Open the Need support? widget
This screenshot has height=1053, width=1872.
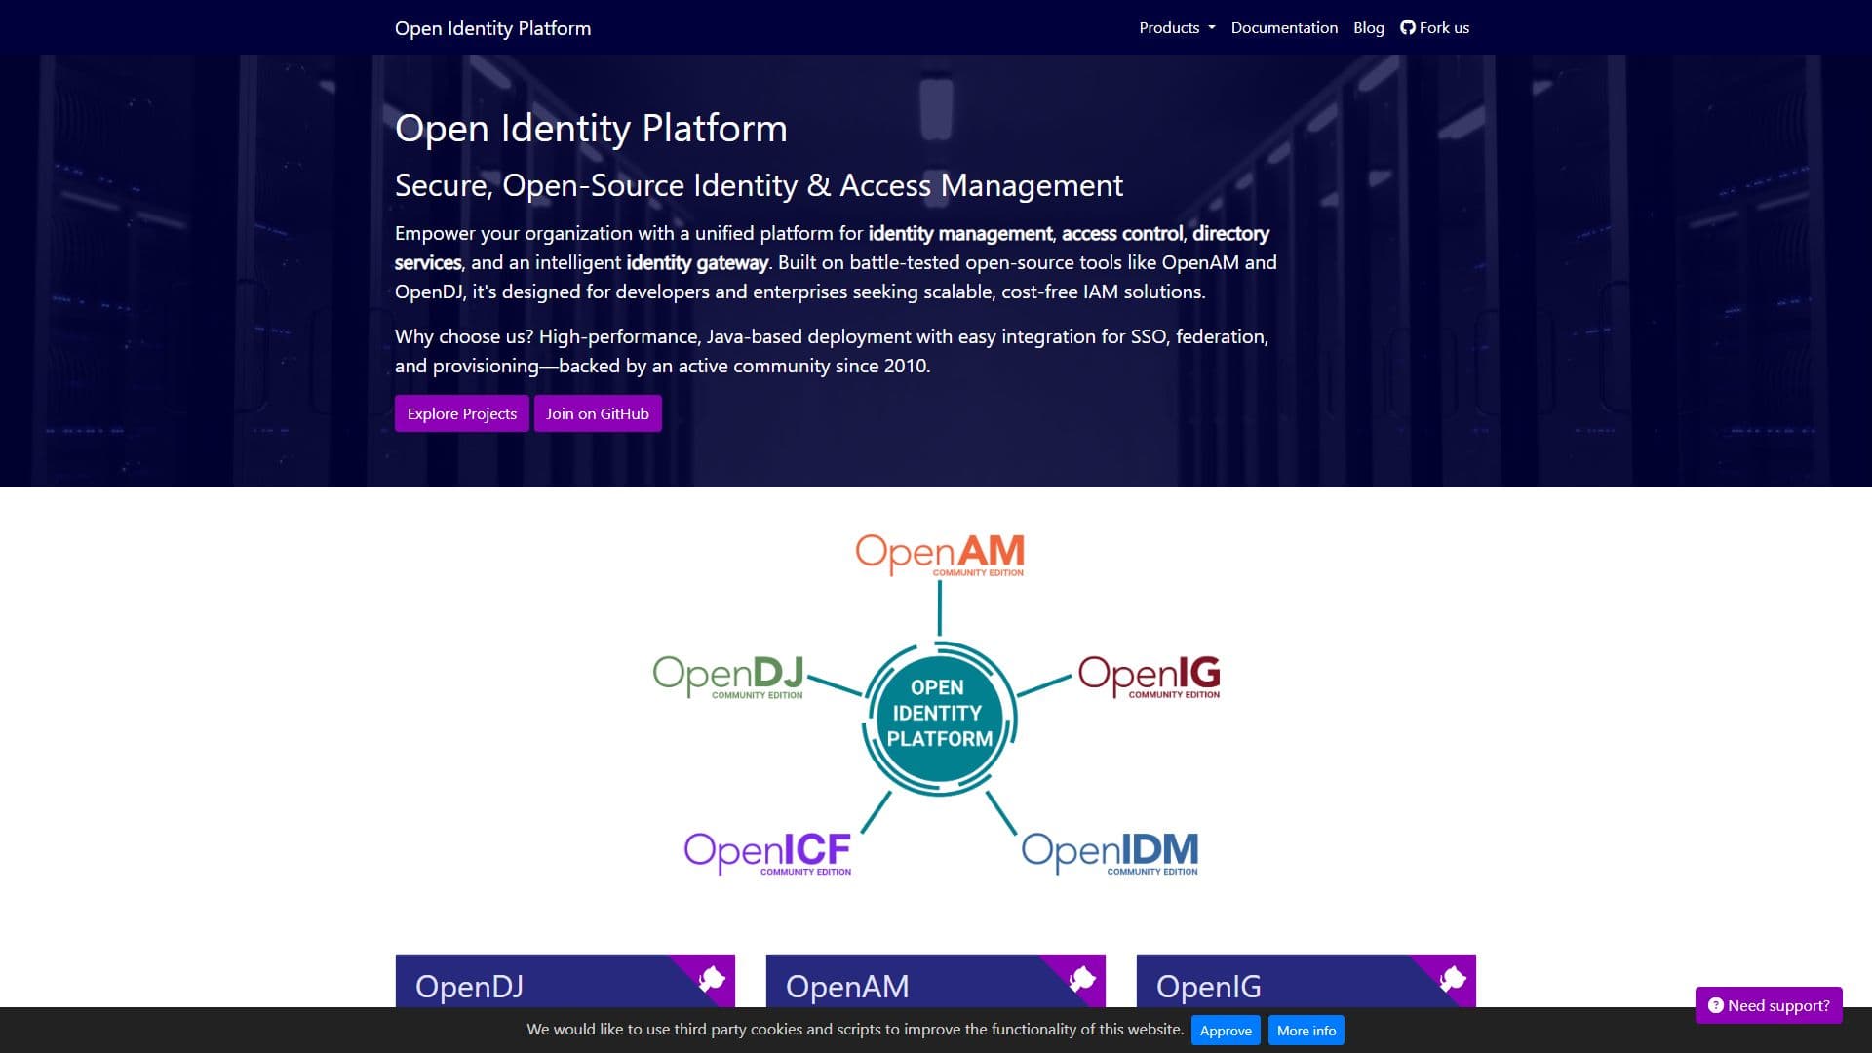tap(1769, 1005)
